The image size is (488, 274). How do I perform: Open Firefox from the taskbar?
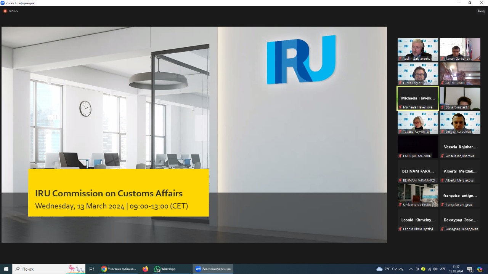[145, 269]
